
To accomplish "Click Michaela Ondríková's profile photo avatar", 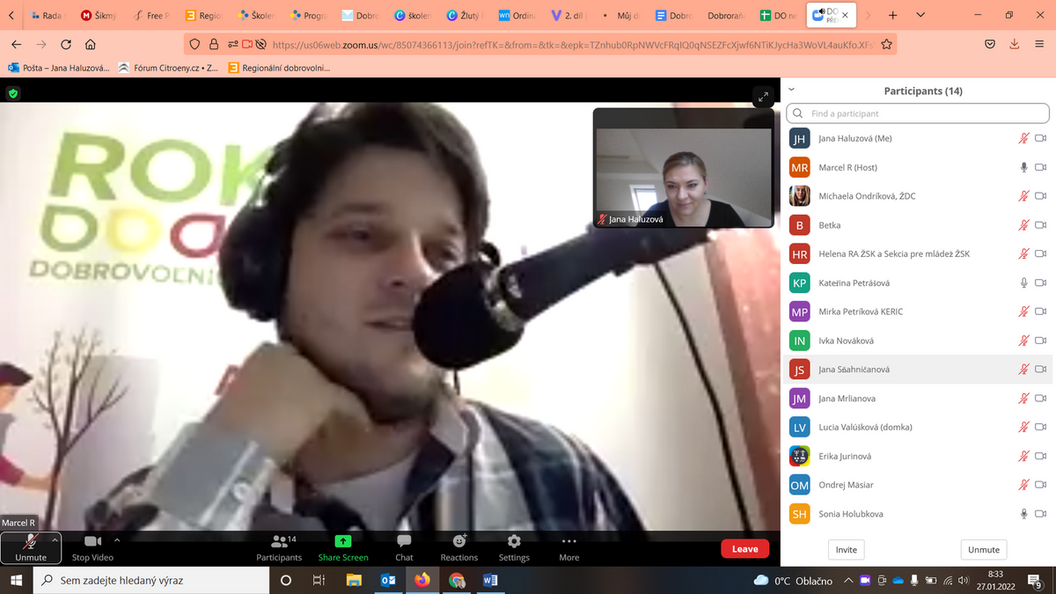I will pyautogui.click(x=799, y=196).
